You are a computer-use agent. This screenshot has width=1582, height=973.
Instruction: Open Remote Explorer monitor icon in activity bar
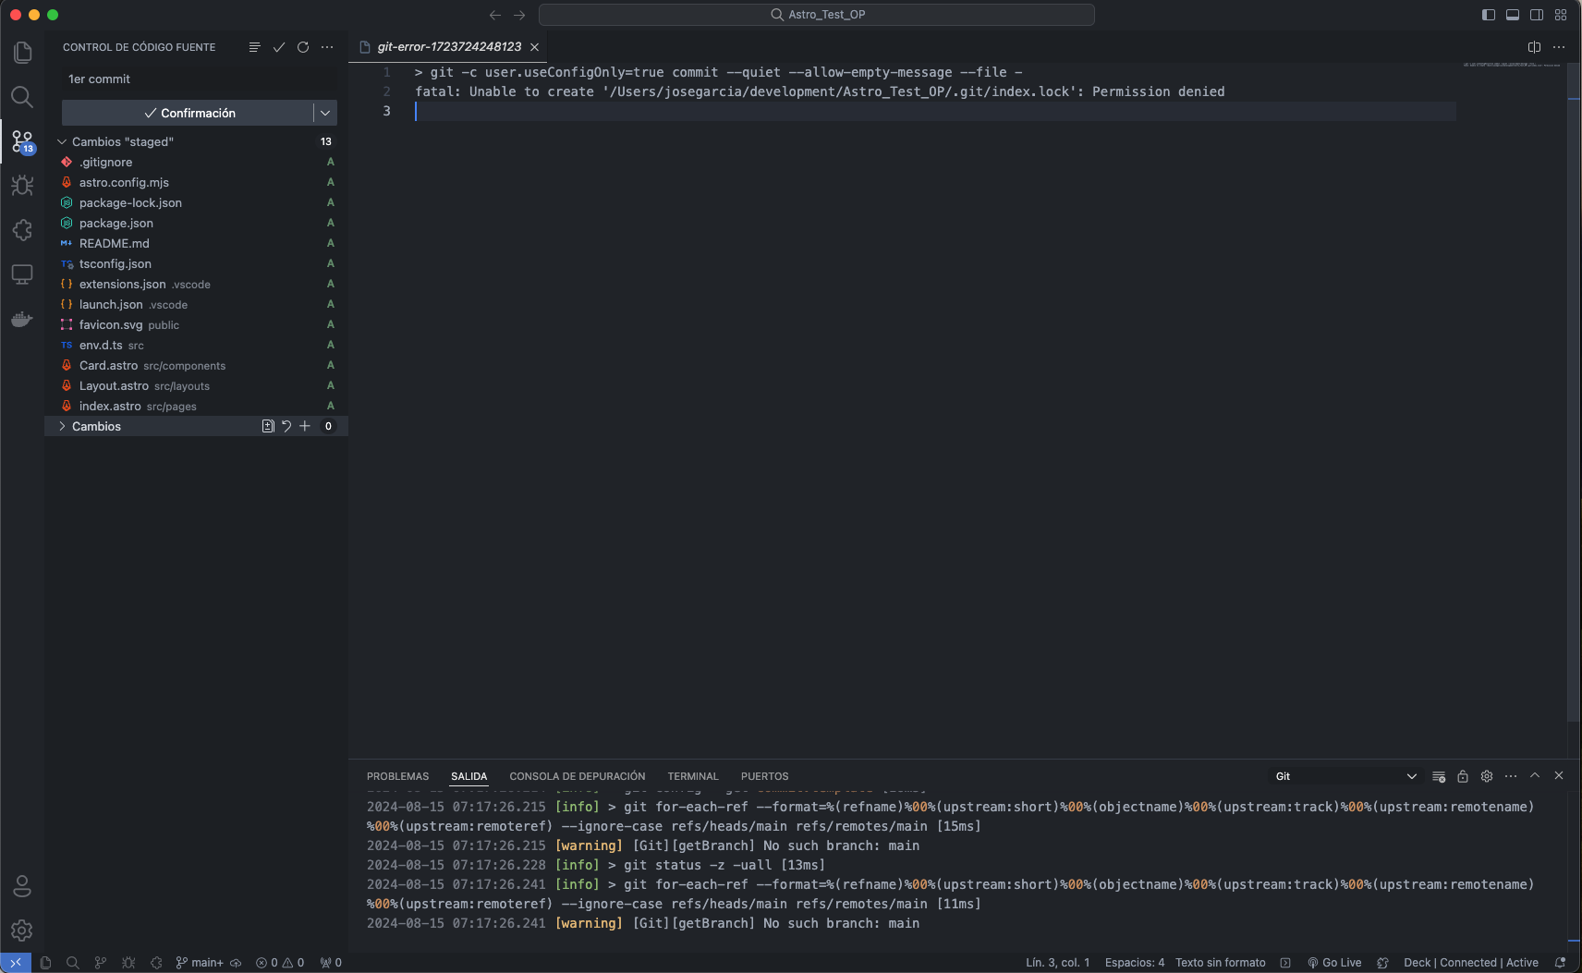22,274
